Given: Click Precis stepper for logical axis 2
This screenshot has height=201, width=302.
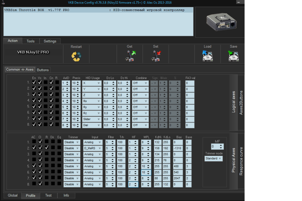Looking at the screenshot, I should click(78, 89).
